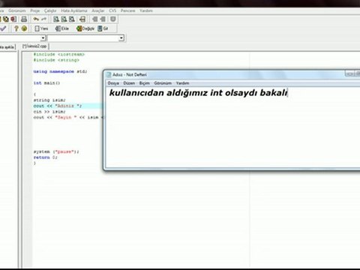This screenshot has height=270, width=360.
Task: Select the Hata ayıkla side tab
Action: click(x=7, y=46)
